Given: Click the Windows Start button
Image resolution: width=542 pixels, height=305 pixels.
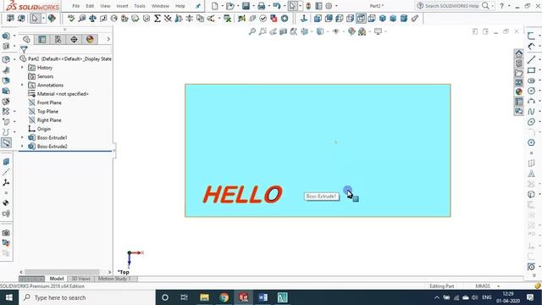Looking at the screenshot, I should pyautogui.click(x=9, y=297).
